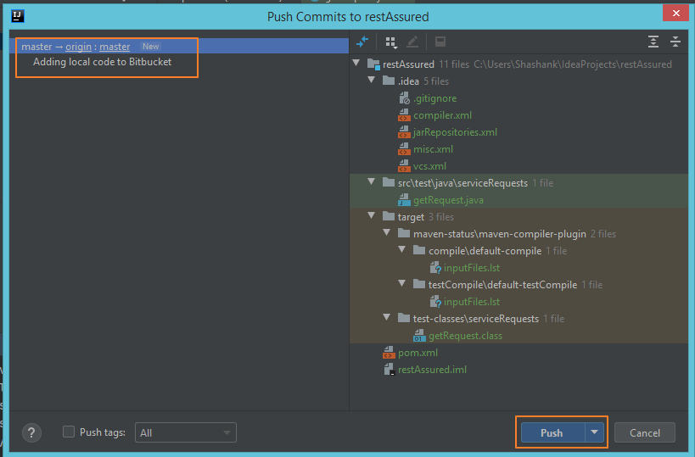
Task: Click the .gitignore file icon
Action: [404, 98]
